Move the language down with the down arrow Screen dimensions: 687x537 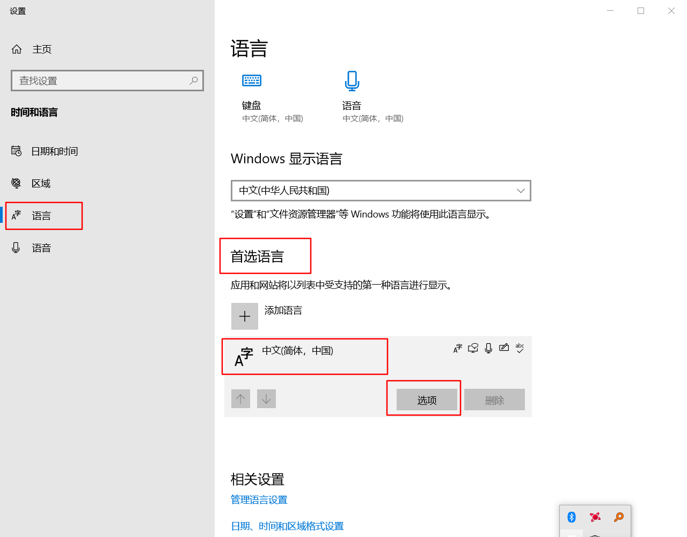pos(266,399)
